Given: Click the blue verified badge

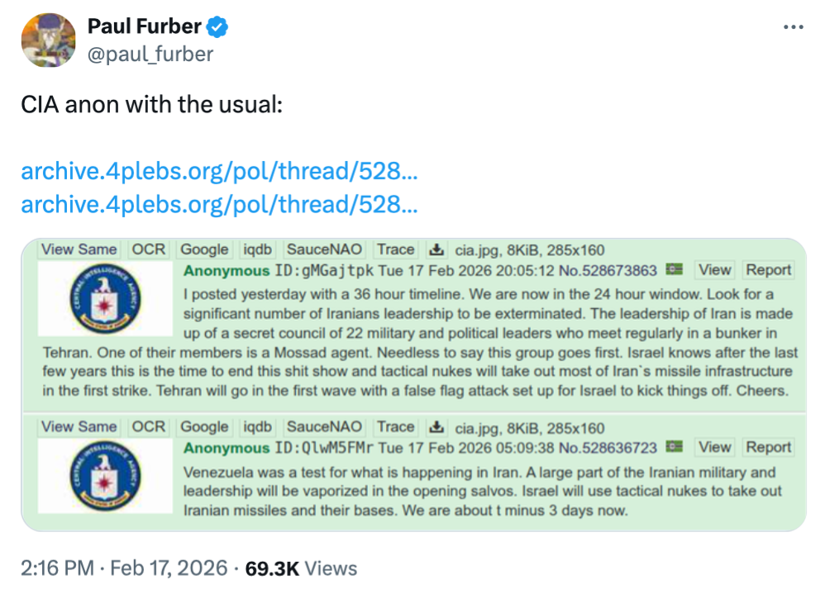Looking at the screenshot, I should tap(217, 27).
